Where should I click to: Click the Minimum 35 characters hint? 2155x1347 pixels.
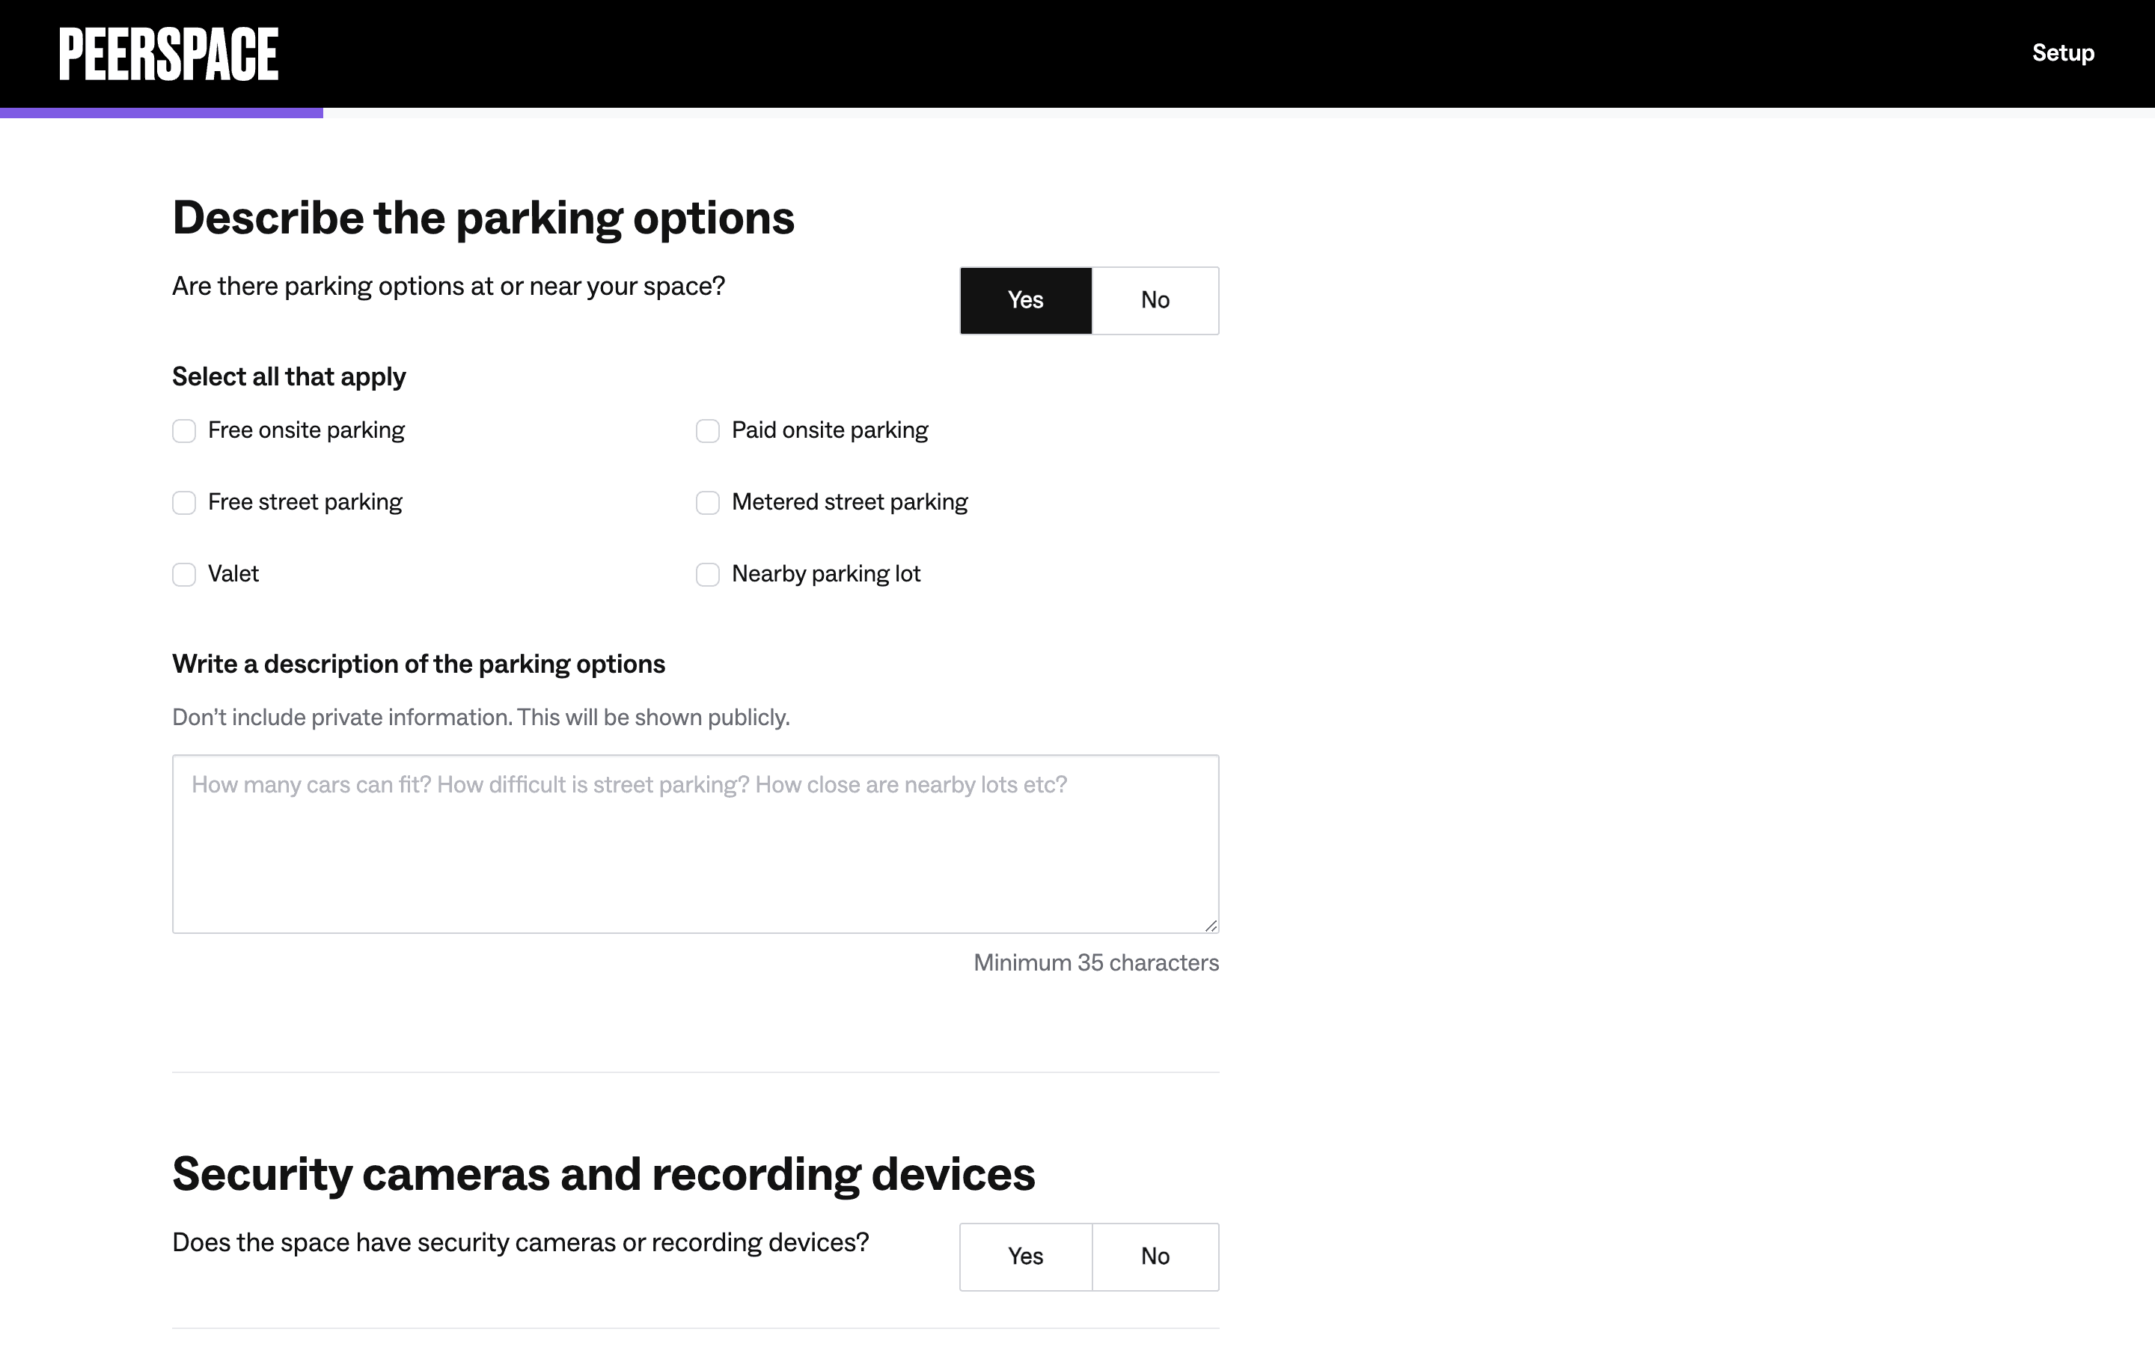[x=1095, y=963]
